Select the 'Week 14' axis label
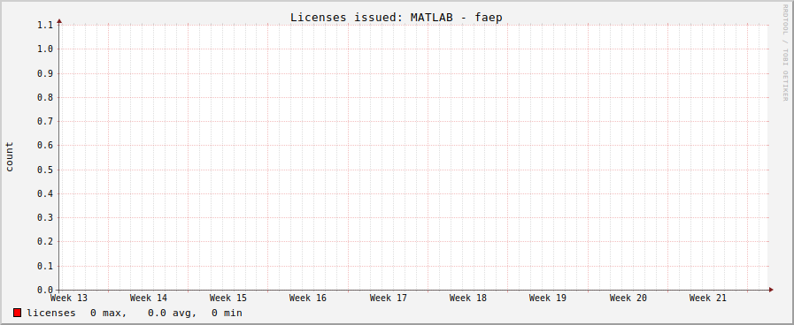 coord(149,298)
